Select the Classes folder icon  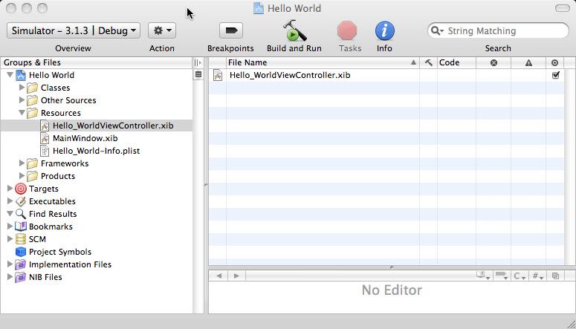click(32, 88)
